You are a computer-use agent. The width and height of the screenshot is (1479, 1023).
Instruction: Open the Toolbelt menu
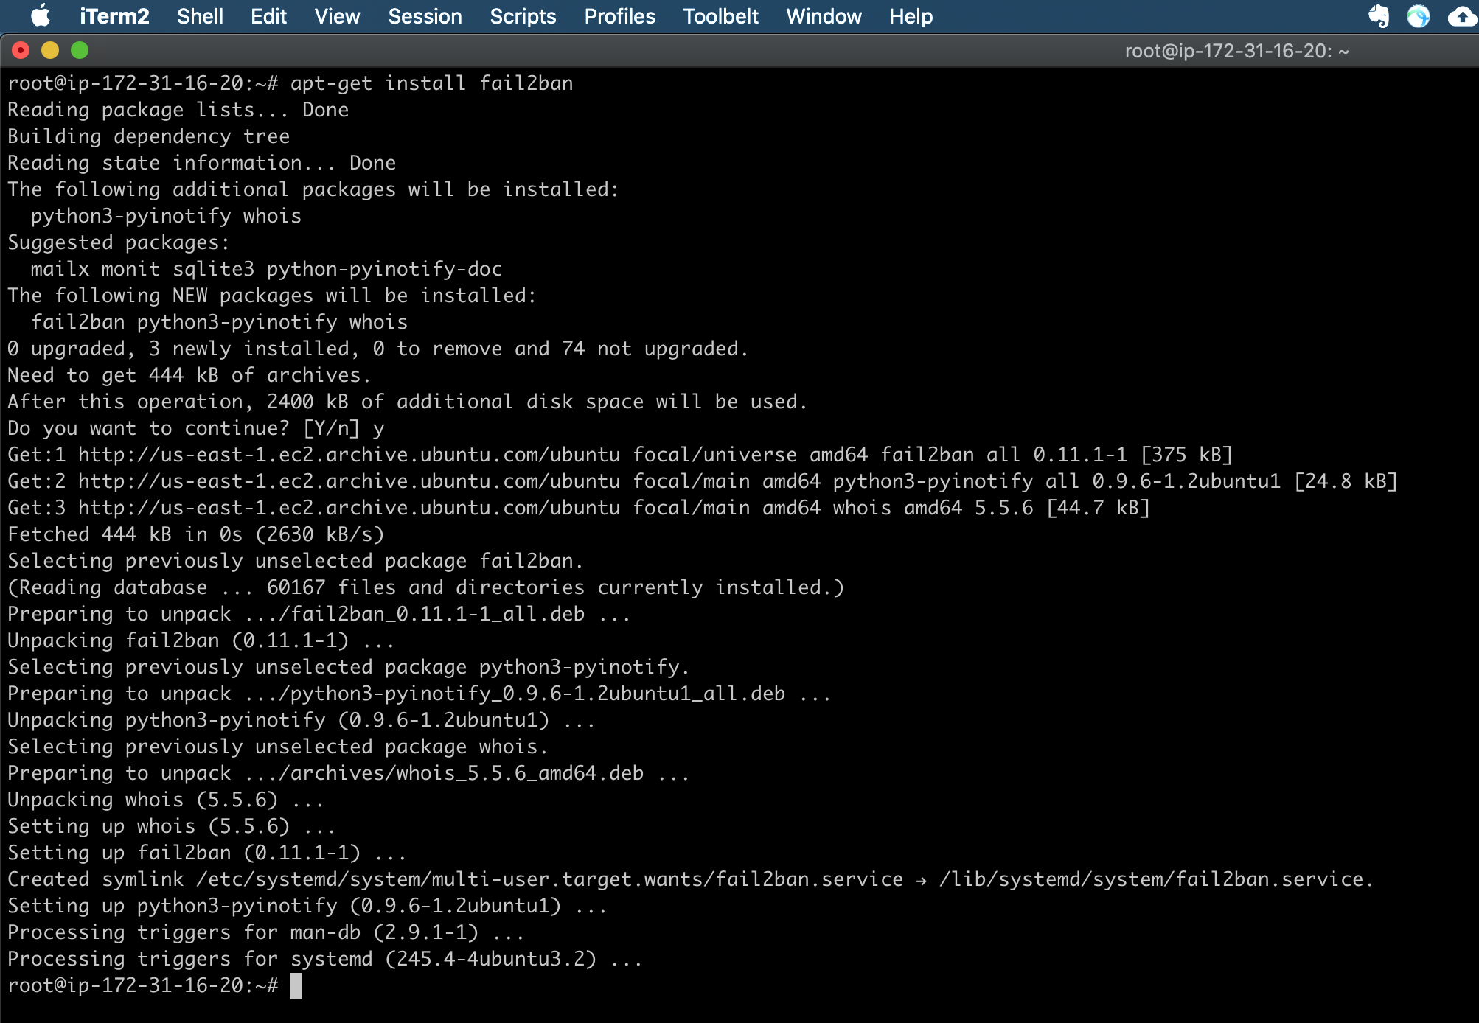pyautogui.click(x=720, y=16)
